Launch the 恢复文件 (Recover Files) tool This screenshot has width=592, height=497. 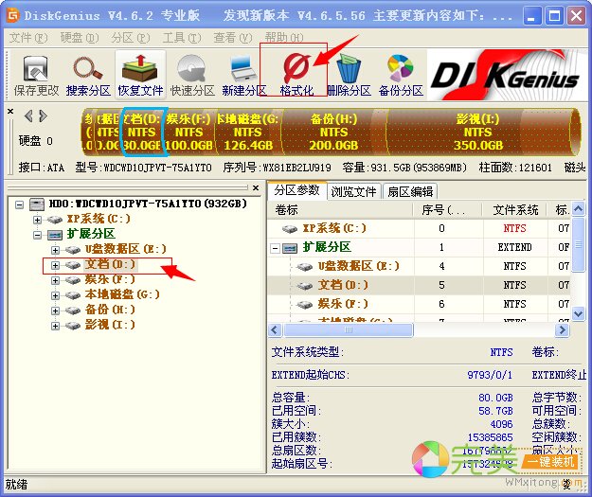(140, 75)
